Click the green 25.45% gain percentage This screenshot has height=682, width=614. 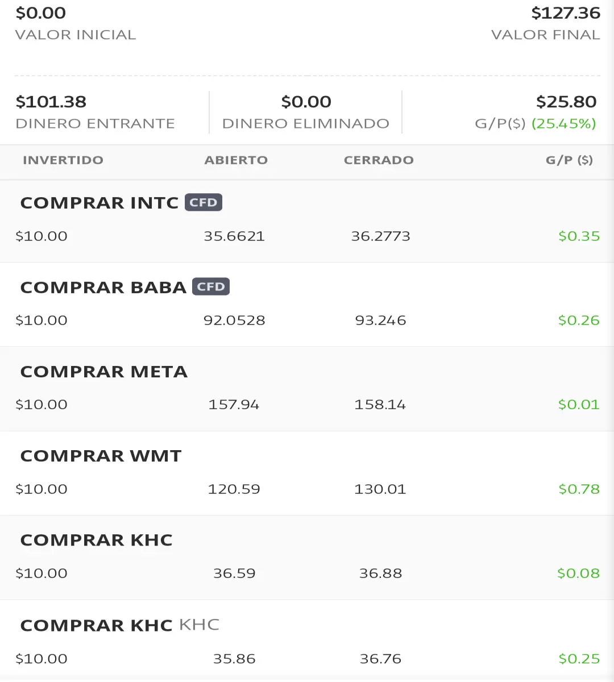[x=564, y=124]
